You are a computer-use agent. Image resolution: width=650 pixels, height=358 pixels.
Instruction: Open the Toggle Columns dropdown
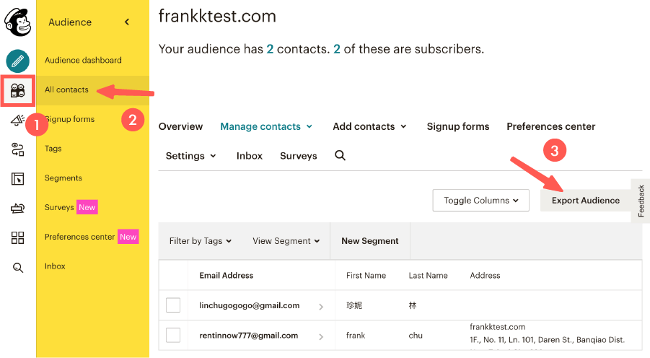pyautogui.click(x=480, y=201)
